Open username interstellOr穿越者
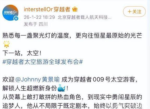Screen dimensions: 150x109 tap(47, 9)
